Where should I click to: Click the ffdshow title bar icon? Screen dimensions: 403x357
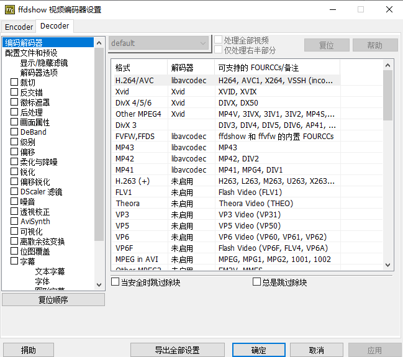tap(10, 10)
